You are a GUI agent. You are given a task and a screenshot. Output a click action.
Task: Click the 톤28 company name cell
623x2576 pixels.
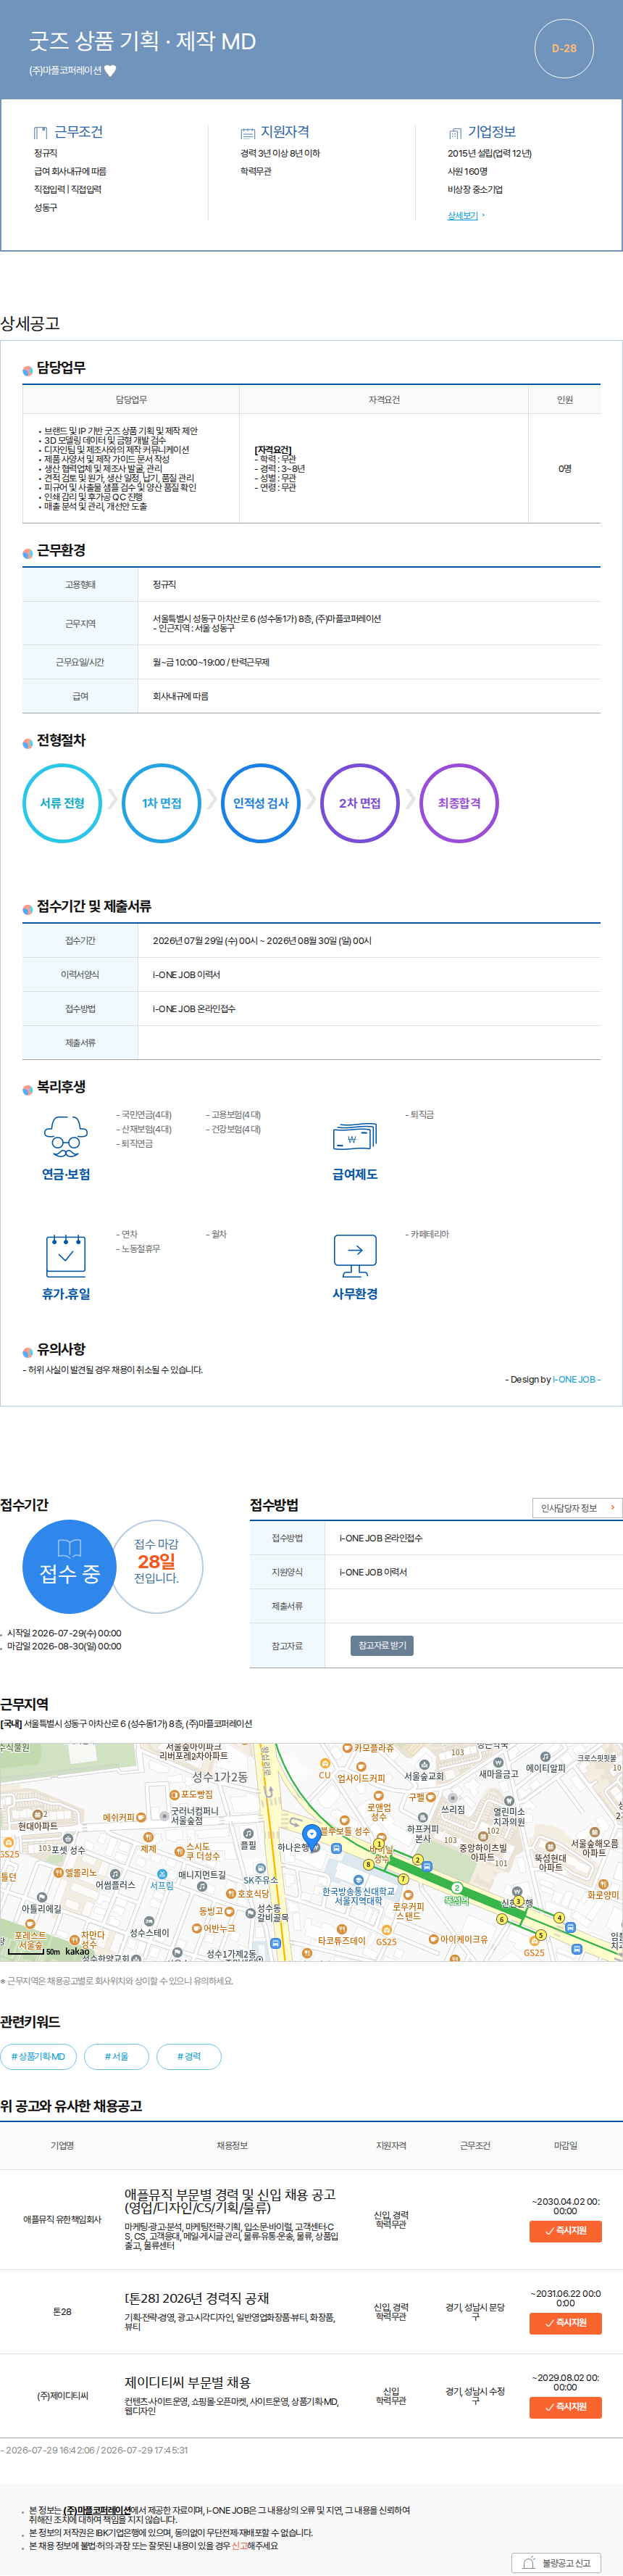click(x=62, y=2311)
